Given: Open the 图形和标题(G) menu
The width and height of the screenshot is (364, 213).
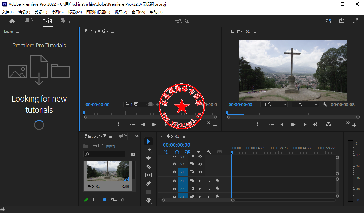Looking at the screenshot, I should [x=98, y=12].
